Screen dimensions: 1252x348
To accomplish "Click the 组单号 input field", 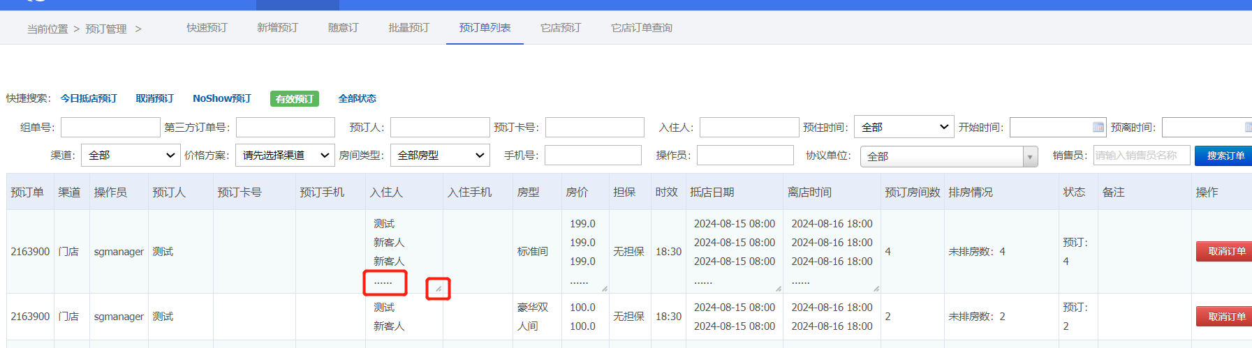I will point(110,127).
